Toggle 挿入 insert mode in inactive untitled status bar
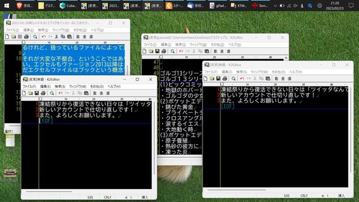Screen dimensions: 359x202 click(342, 195)
